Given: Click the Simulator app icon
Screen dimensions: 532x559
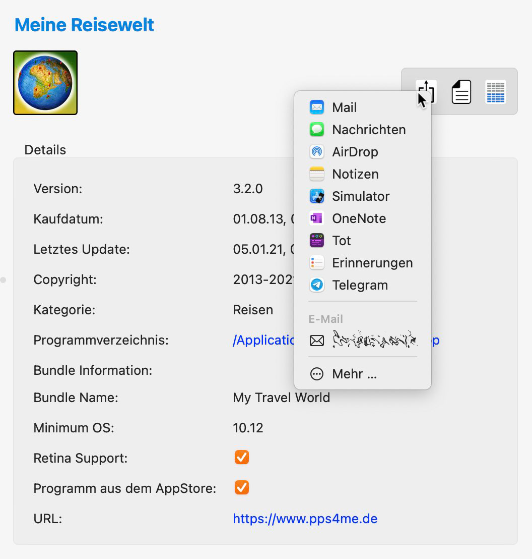Looking at the screenshot, I should [x=316, y=196].
